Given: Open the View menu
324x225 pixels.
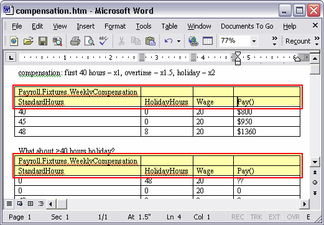Looking at the screenshot, I should [60, 26].
